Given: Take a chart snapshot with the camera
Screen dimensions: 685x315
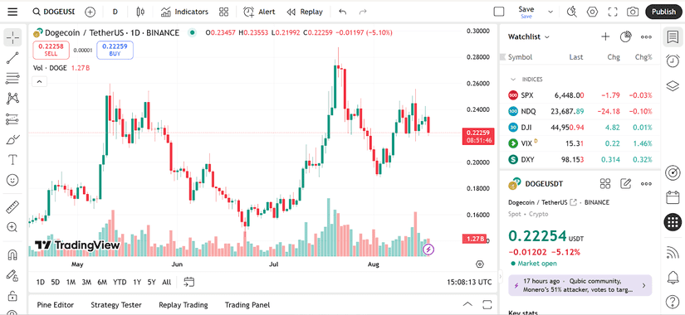Looking at the screenshot, I should pyautogui.click(x=633, y=12).
